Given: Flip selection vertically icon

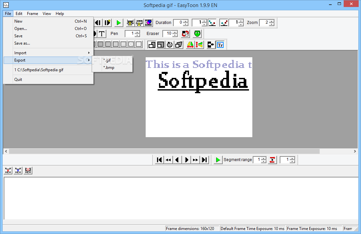Looking at the screenshot, I should pos(199,45).
